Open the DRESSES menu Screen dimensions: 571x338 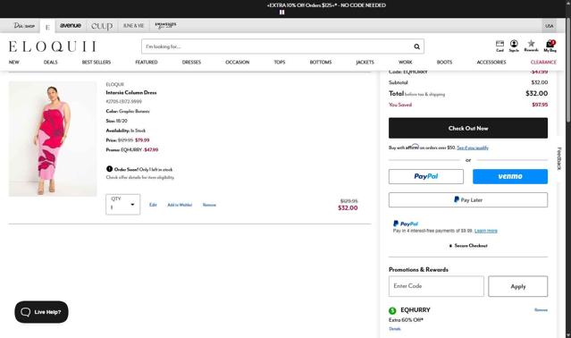(191, 63)
